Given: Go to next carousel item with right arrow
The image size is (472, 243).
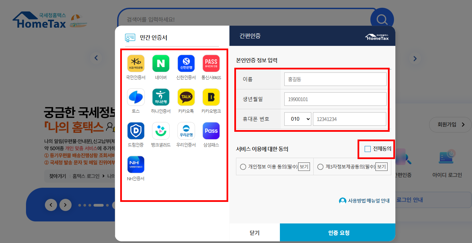Looking at the screenshot, I should pyautogui.click(x=415, y=58).
